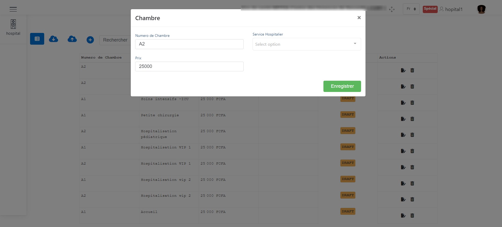Click A1 in the Accueil row
Screen dimensions: 502x227
tap(83, 212)
